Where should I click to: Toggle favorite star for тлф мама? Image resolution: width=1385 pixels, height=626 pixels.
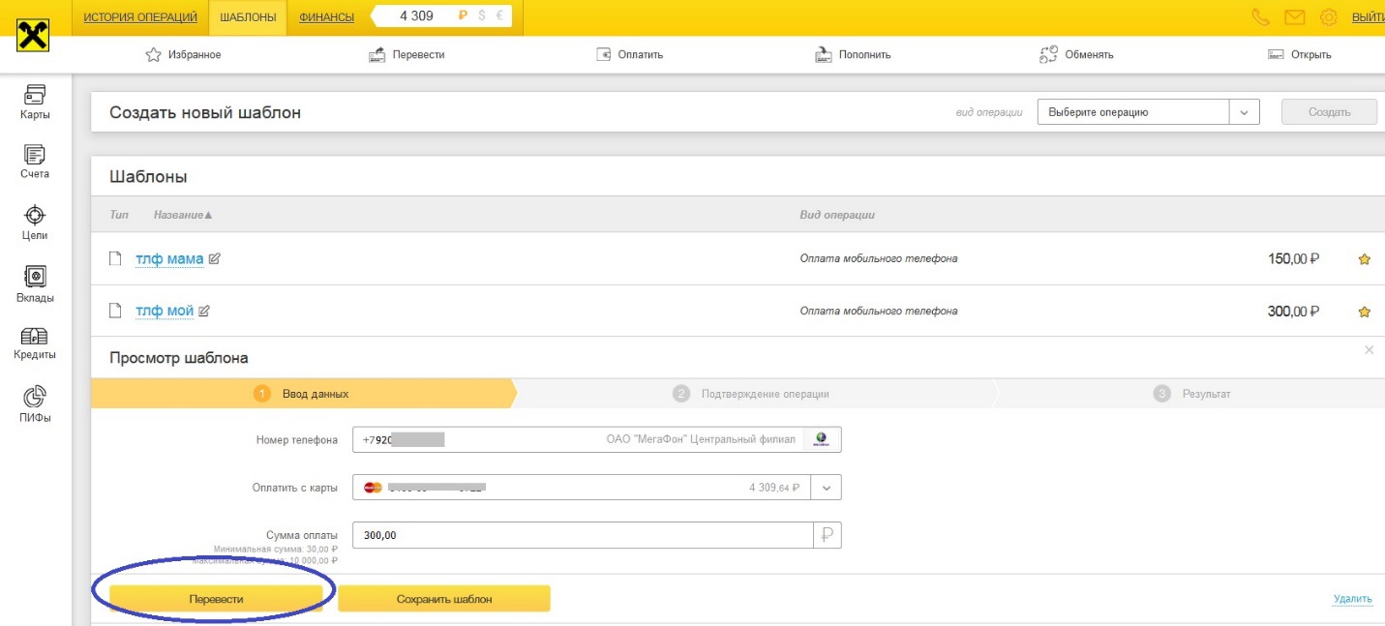coord(1365,259)
